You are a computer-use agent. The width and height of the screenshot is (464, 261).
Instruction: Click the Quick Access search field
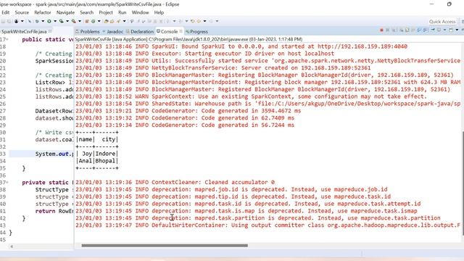[442, 22]
